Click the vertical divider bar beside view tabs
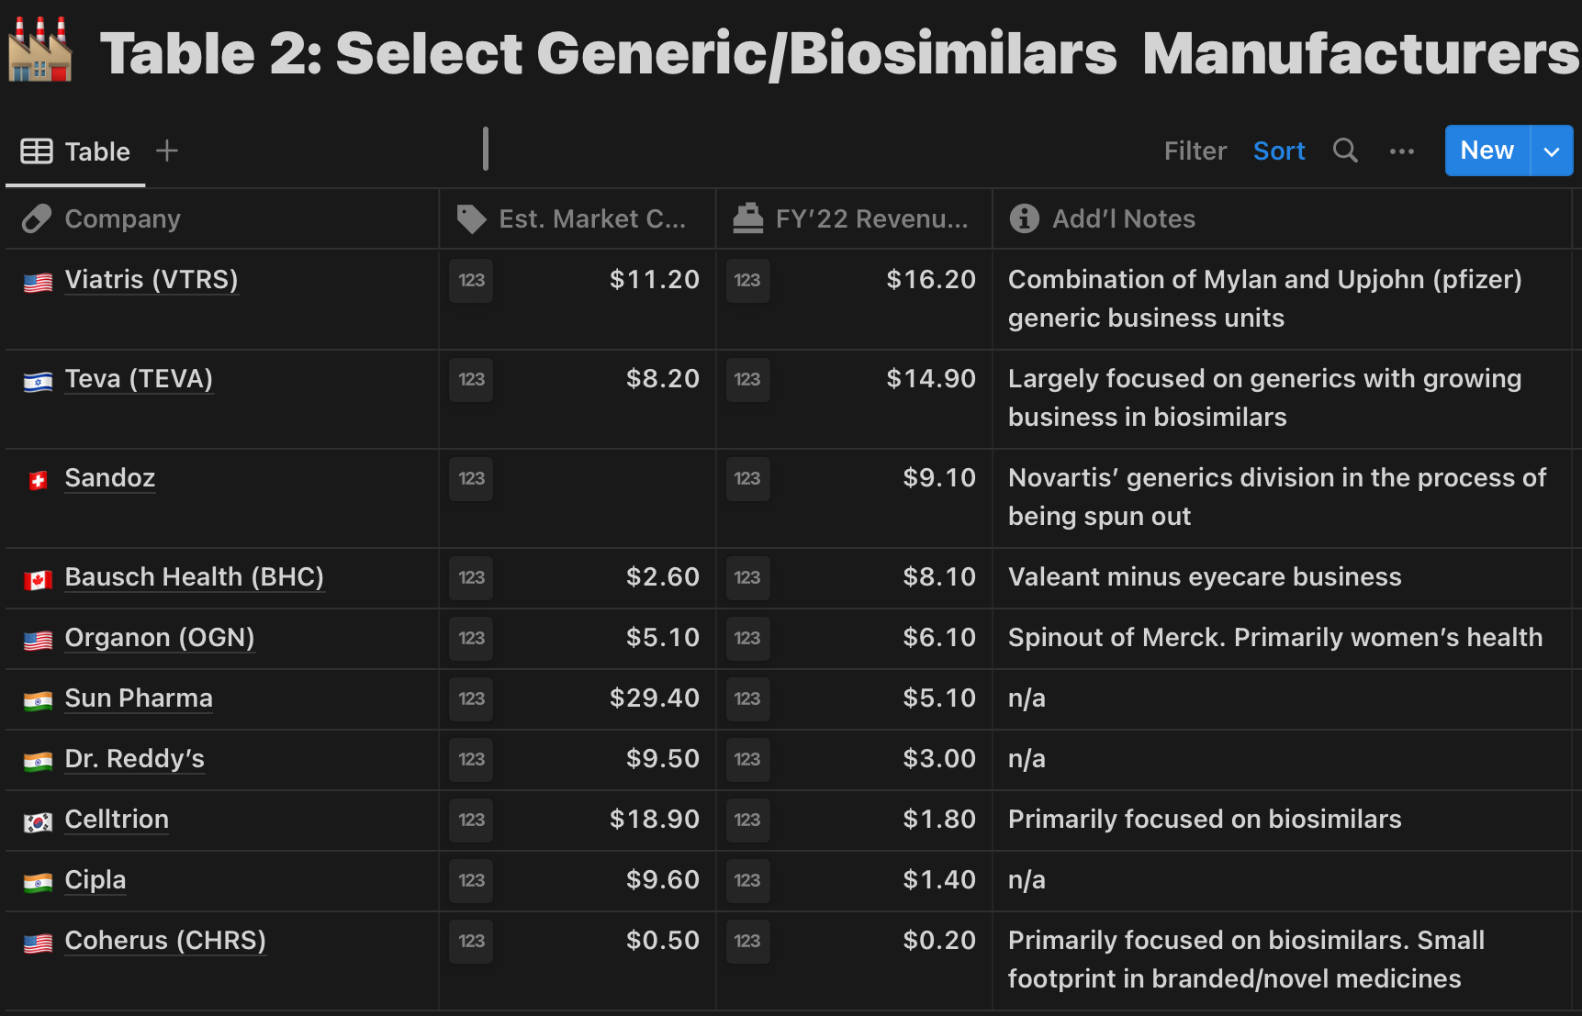 (486, 149)
